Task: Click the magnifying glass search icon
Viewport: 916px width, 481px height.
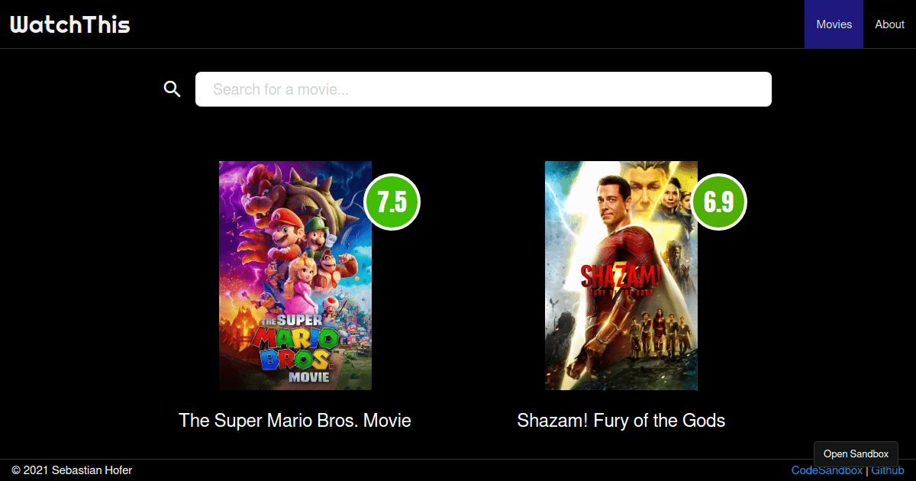Action: 173,89
